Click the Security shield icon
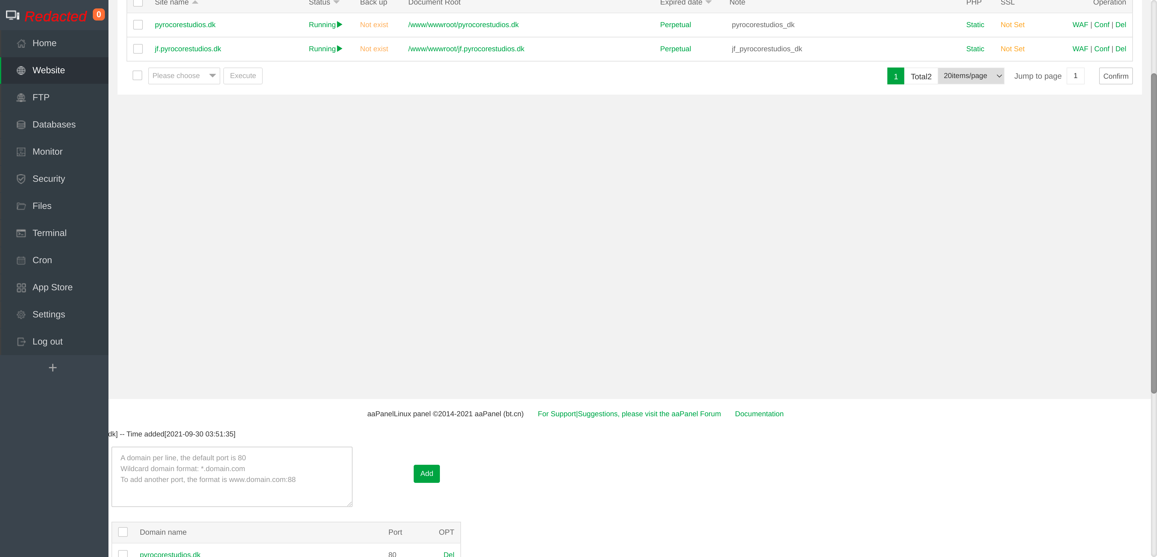1157x557 pixels. 21,179
